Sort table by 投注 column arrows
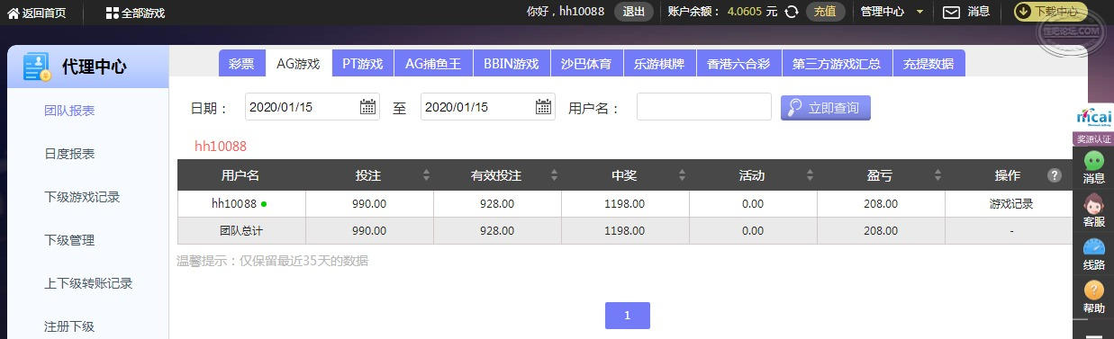This screenshot has width=1114, height=339. (427, 175)
